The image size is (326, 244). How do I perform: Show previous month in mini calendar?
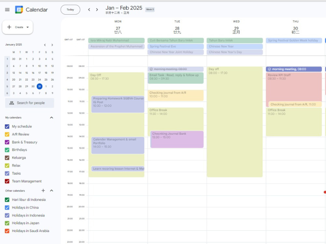pos(45,45)
